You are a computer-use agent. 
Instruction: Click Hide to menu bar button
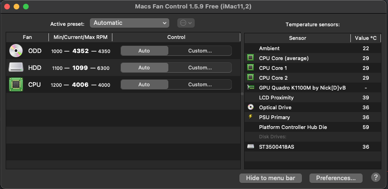point(270,178)
